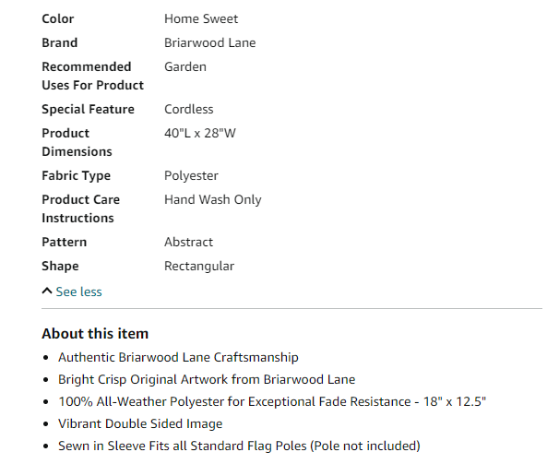This screenshot has height=464, width=559.
Task: Select the Home Sweet color value
Action: (x=201, y=18)
